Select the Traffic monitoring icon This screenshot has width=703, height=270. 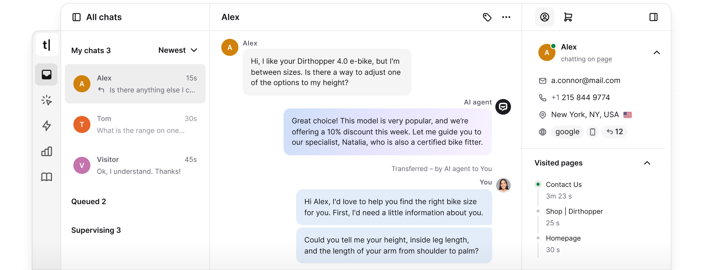tap(47, 100)
